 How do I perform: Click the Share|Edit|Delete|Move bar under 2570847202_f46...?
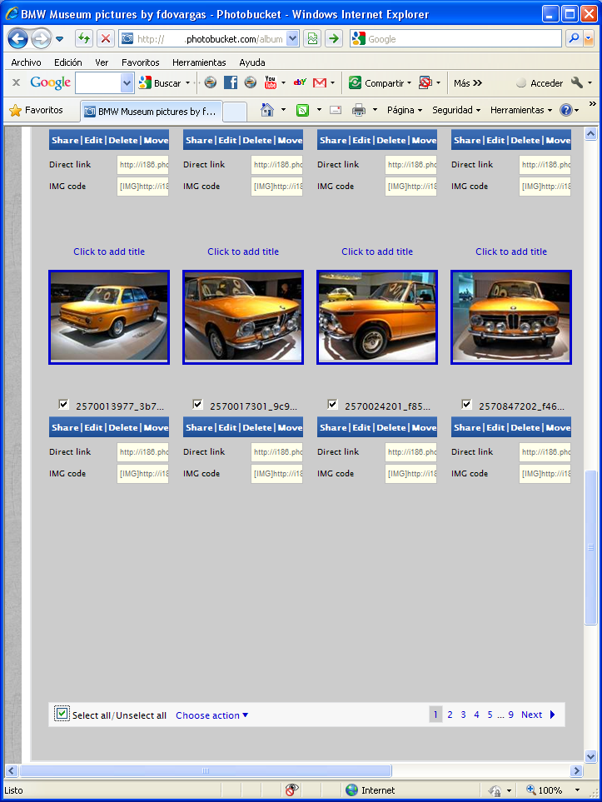[x=511, y=427]
